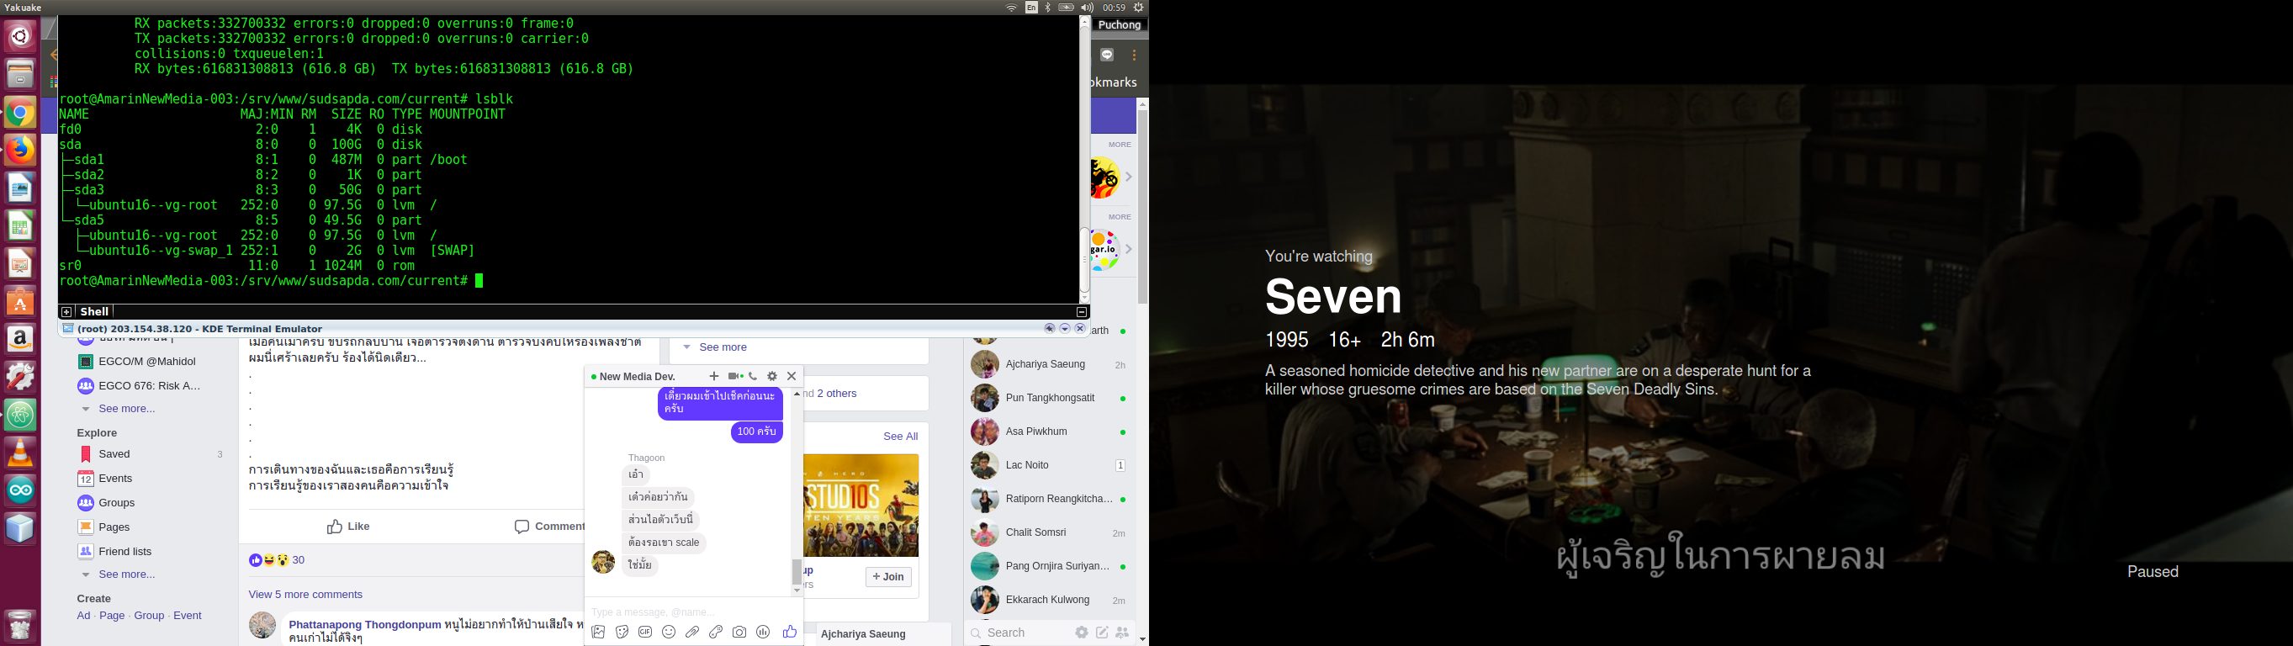
Task: Start a voice call in the chat header
Action: 754,376
